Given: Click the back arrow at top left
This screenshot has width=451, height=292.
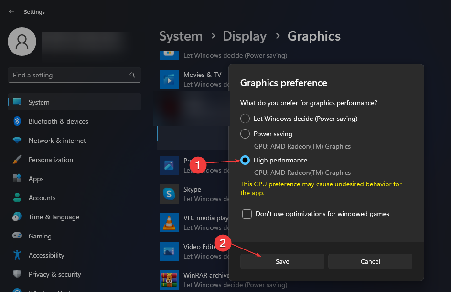Looking at the screenshot, I should coord(11,11).
